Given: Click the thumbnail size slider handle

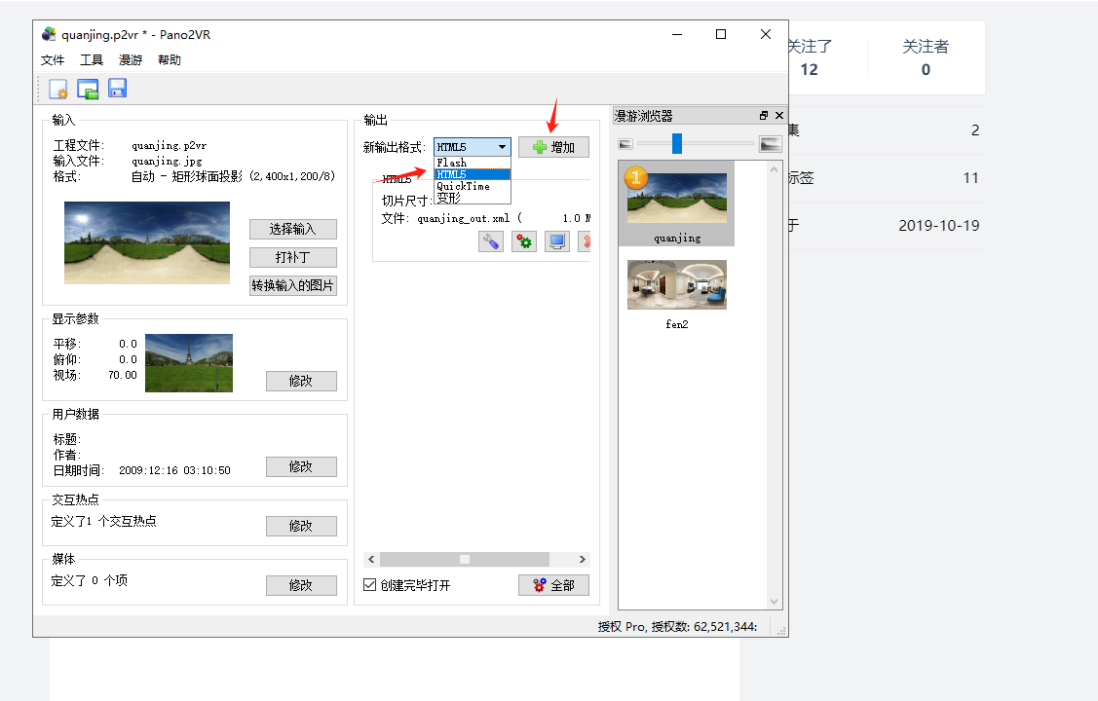Looking at the screenshot, I should pyautogui.click(x=677, y=143).
